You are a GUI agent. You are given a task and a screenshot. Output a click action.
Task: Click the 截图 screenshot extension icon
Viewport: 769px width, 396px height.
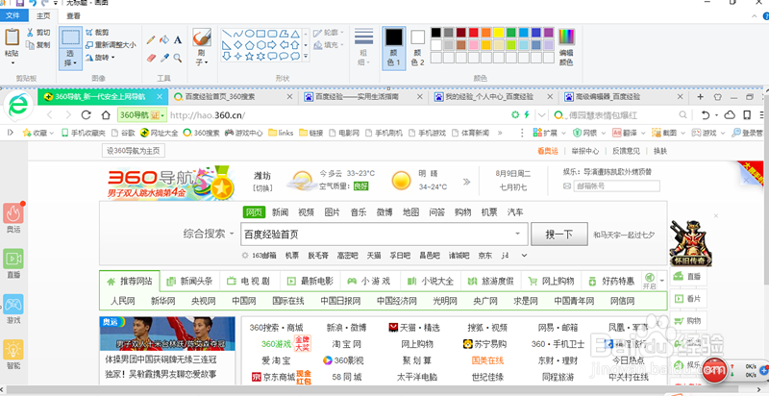click(664, 133)
